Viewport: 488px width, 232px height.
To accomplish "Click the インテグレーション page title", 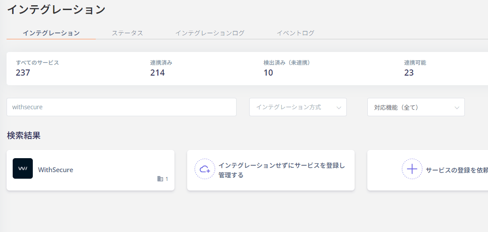I will pos(56,10).
